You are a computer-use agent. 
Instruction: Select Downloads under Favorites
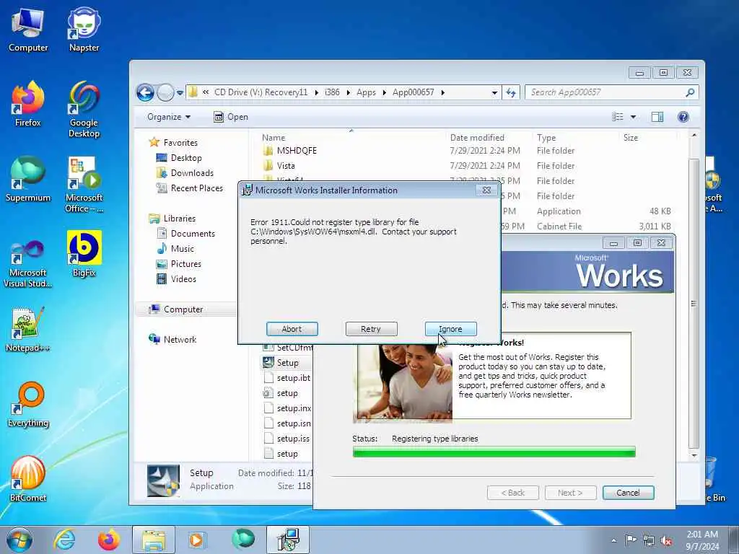(192, 173)
